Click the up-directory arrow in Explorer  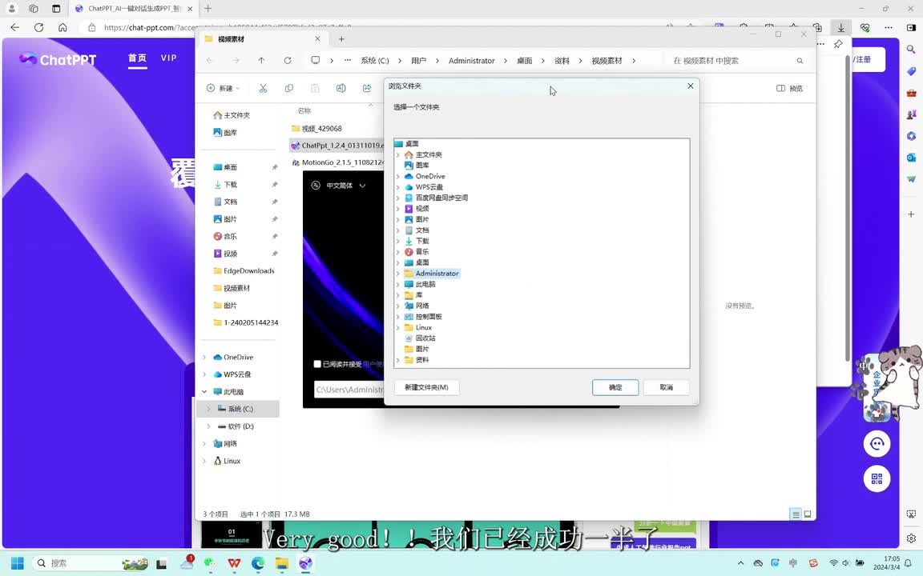[261, 61]
